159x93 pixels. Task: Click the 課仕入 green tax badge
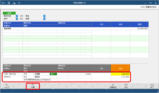coord(53,74)
